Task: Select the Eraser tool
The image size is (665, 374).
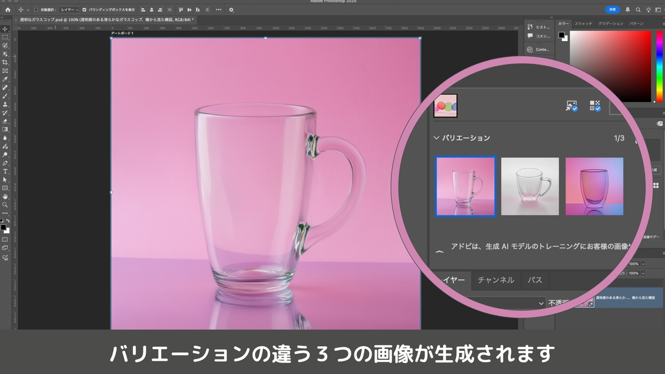Action: coord(5,121)
